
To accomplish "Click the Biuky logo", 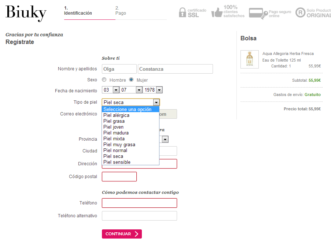I will (26, 13).
